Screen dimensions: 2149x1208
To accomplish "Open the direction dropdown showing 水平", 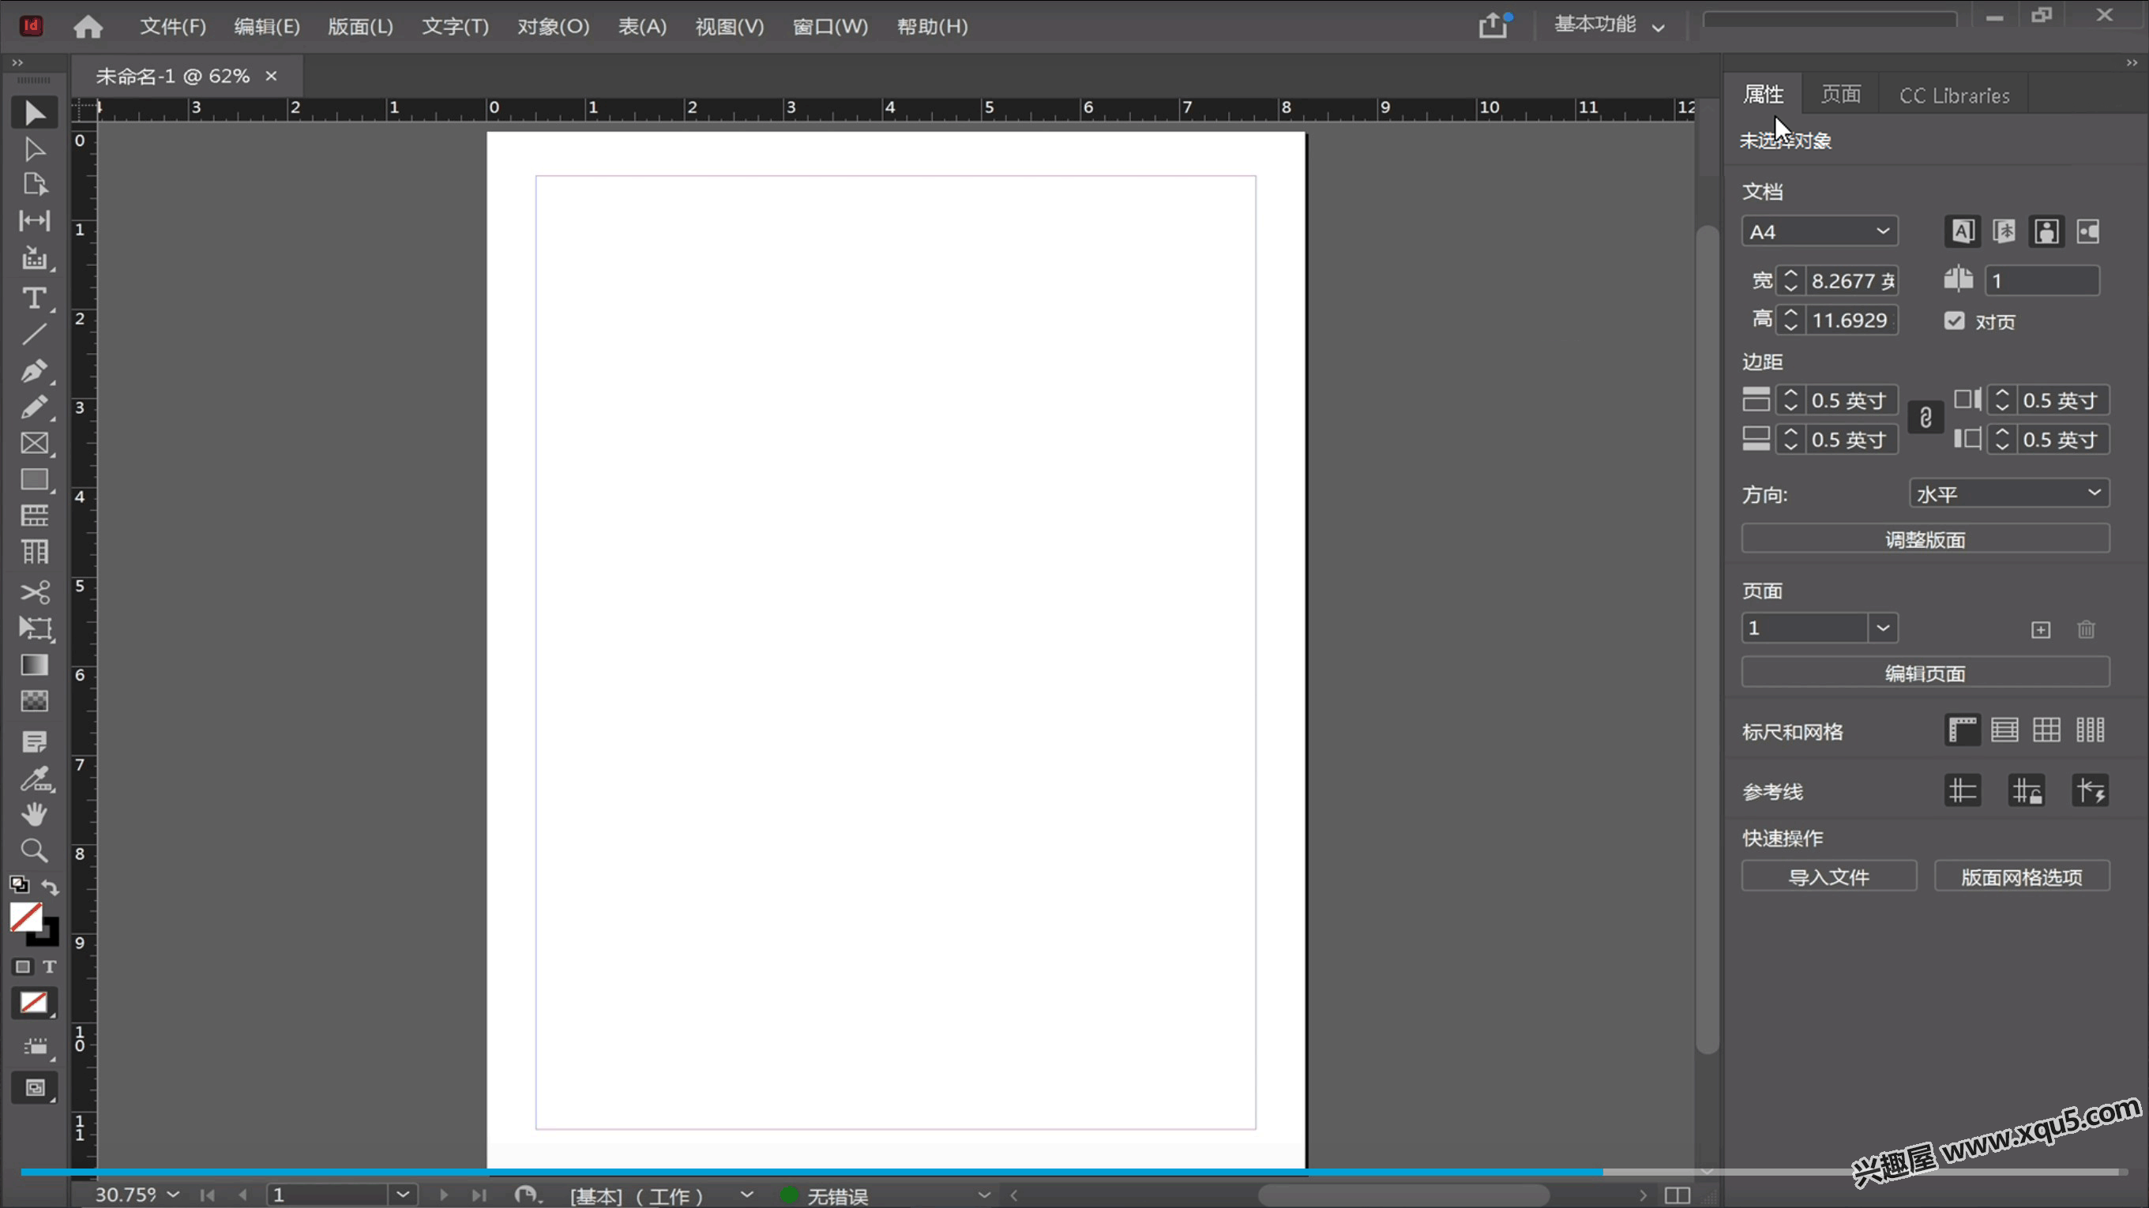I will (x=2009, y=493).
